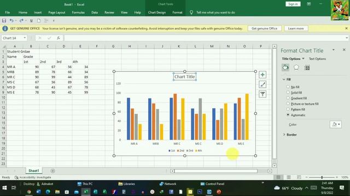Undo the last action

pyautogui.click(x=11, y=21)
